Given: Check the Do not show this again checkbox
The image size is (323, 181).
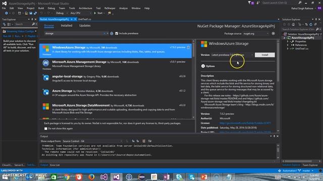Looking at the screenshot, I should tap(46, 129).
